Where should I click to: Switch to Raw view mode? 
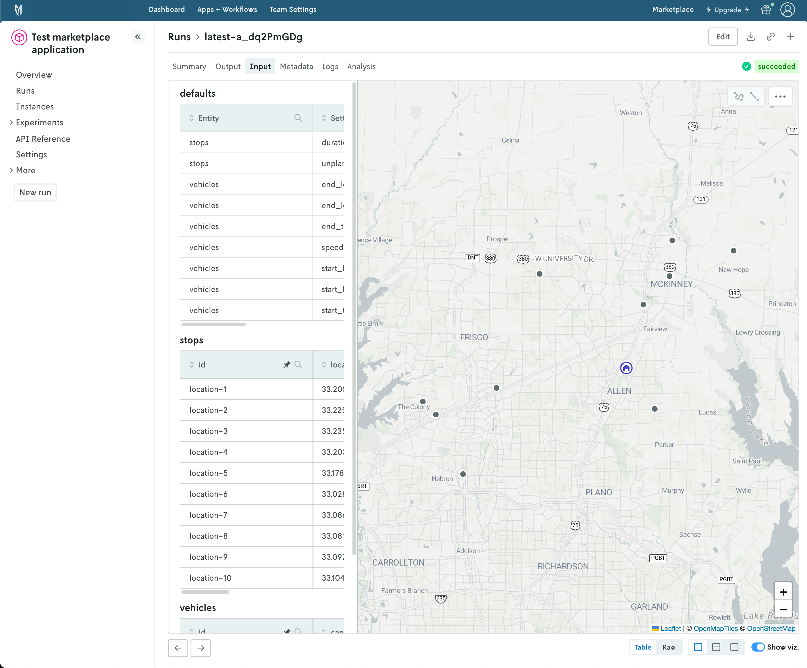tap(669, 647)
